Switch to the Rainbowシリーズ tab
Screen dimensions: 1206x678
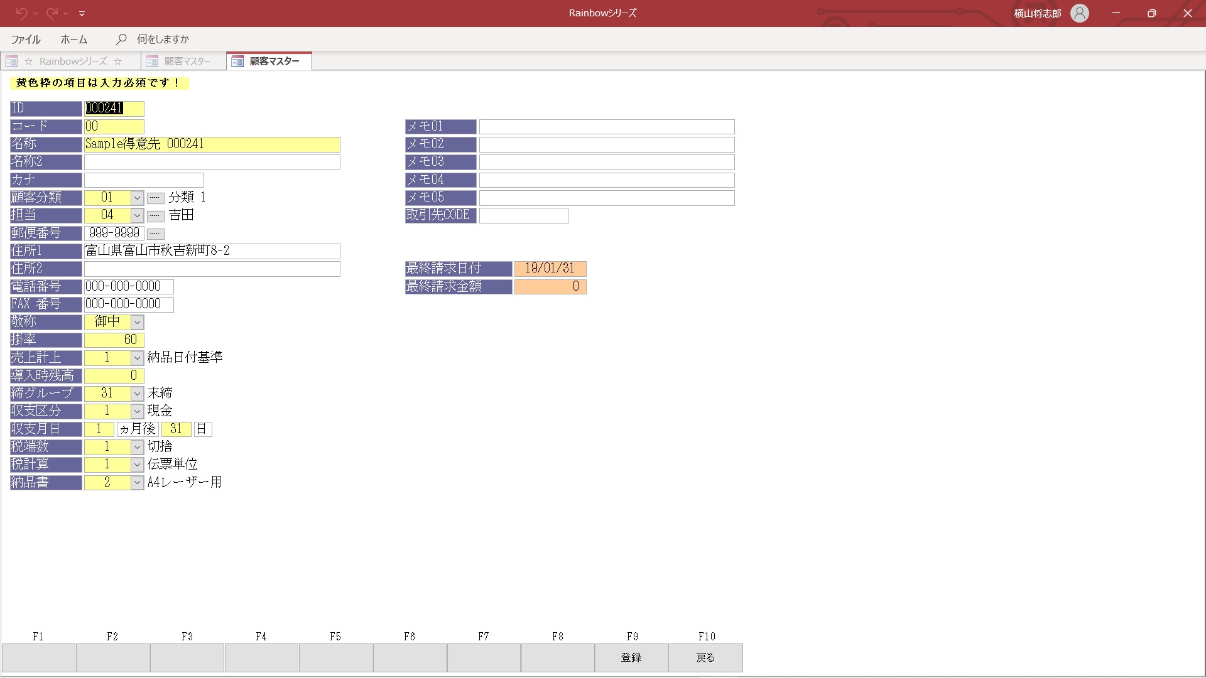click(x=72, y=62)
